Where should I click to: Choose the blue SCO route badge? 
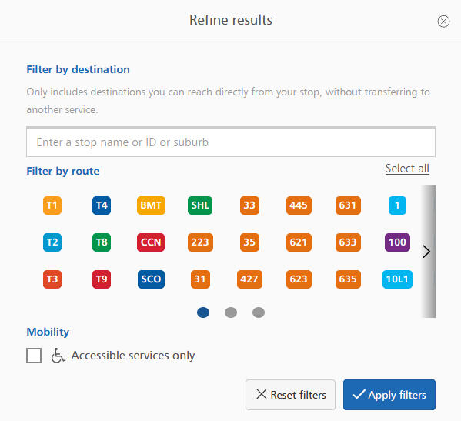(151, 279)
